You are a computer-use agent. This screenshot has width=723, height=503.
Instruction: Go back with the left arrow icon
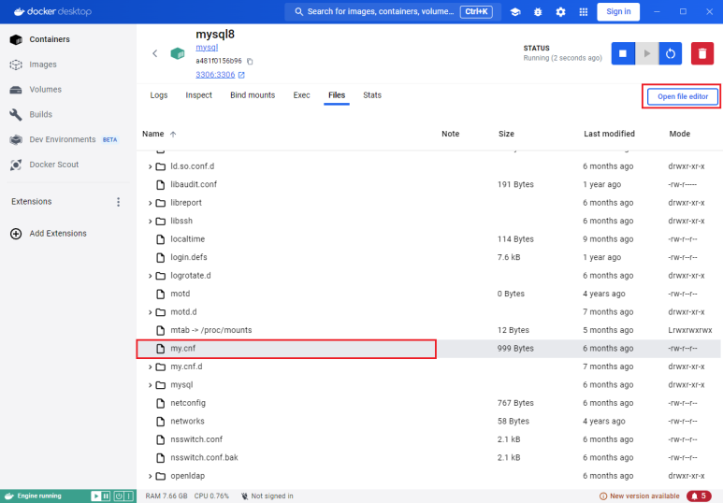click(x=155, y=53)
